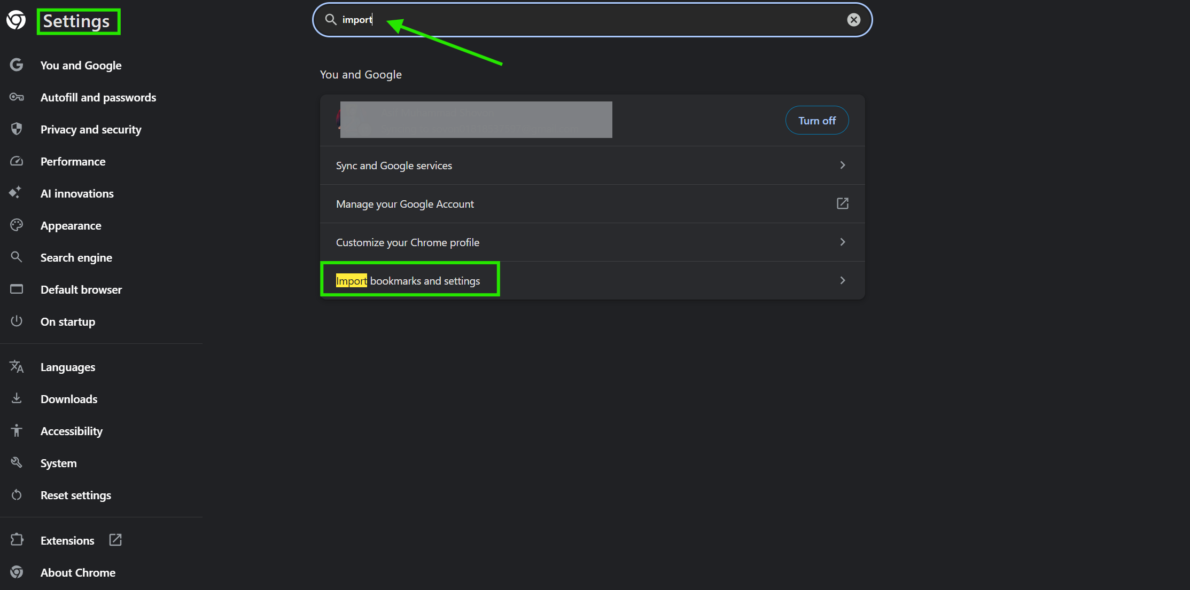Open the Downloads settings section
The image size is (1190, 590).
pyautogui.click(x=69, y=399)
